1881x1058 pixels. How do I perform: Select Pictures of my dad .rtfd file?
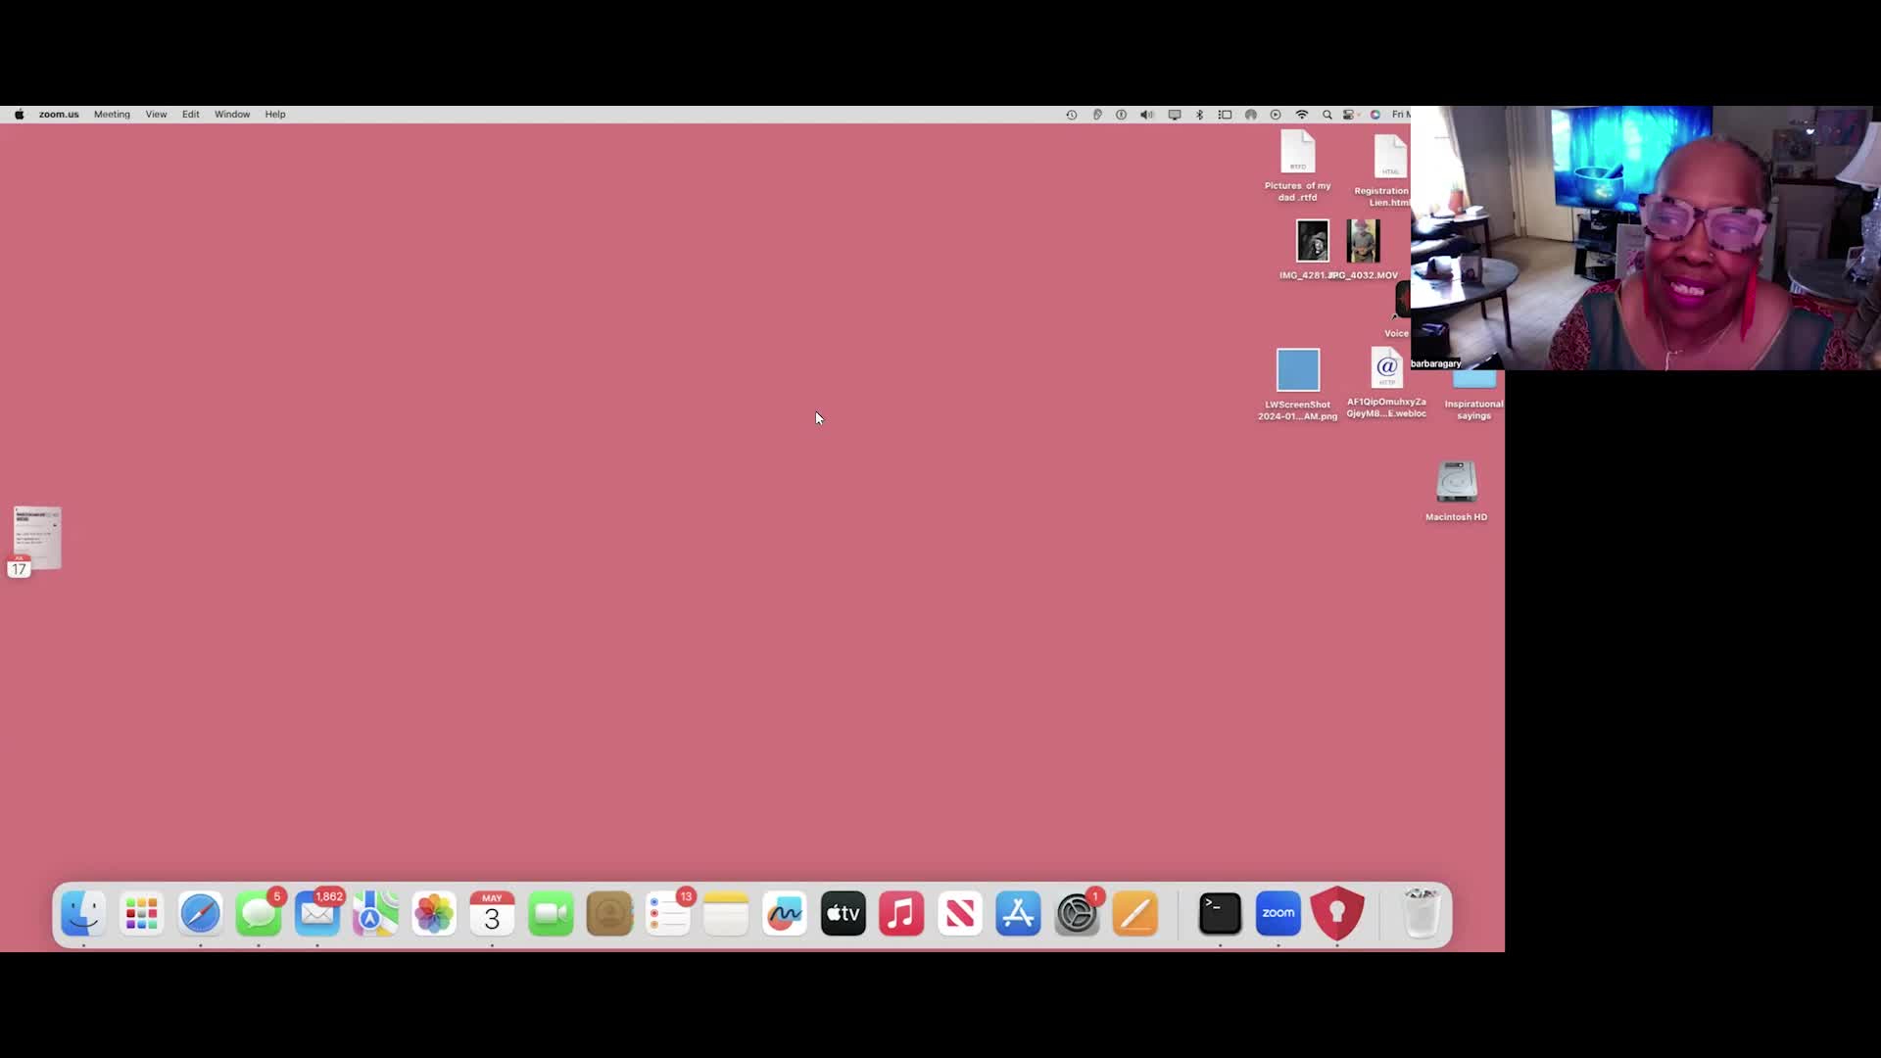[1298, 165]
